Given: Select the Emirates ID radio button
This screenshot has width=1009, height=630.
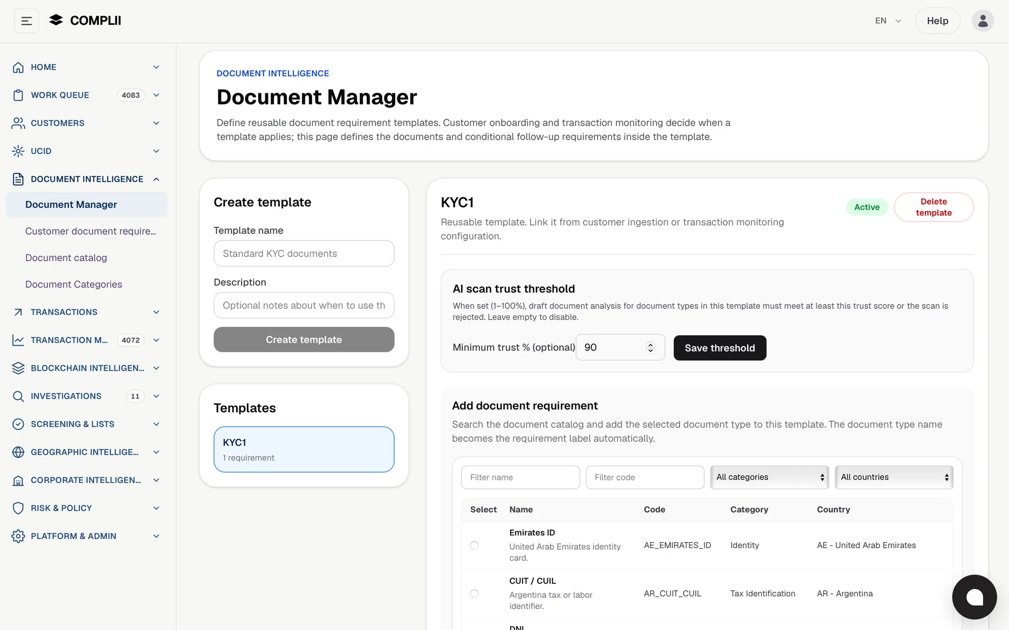Looking at the screenshot, I should click(475, 545).
